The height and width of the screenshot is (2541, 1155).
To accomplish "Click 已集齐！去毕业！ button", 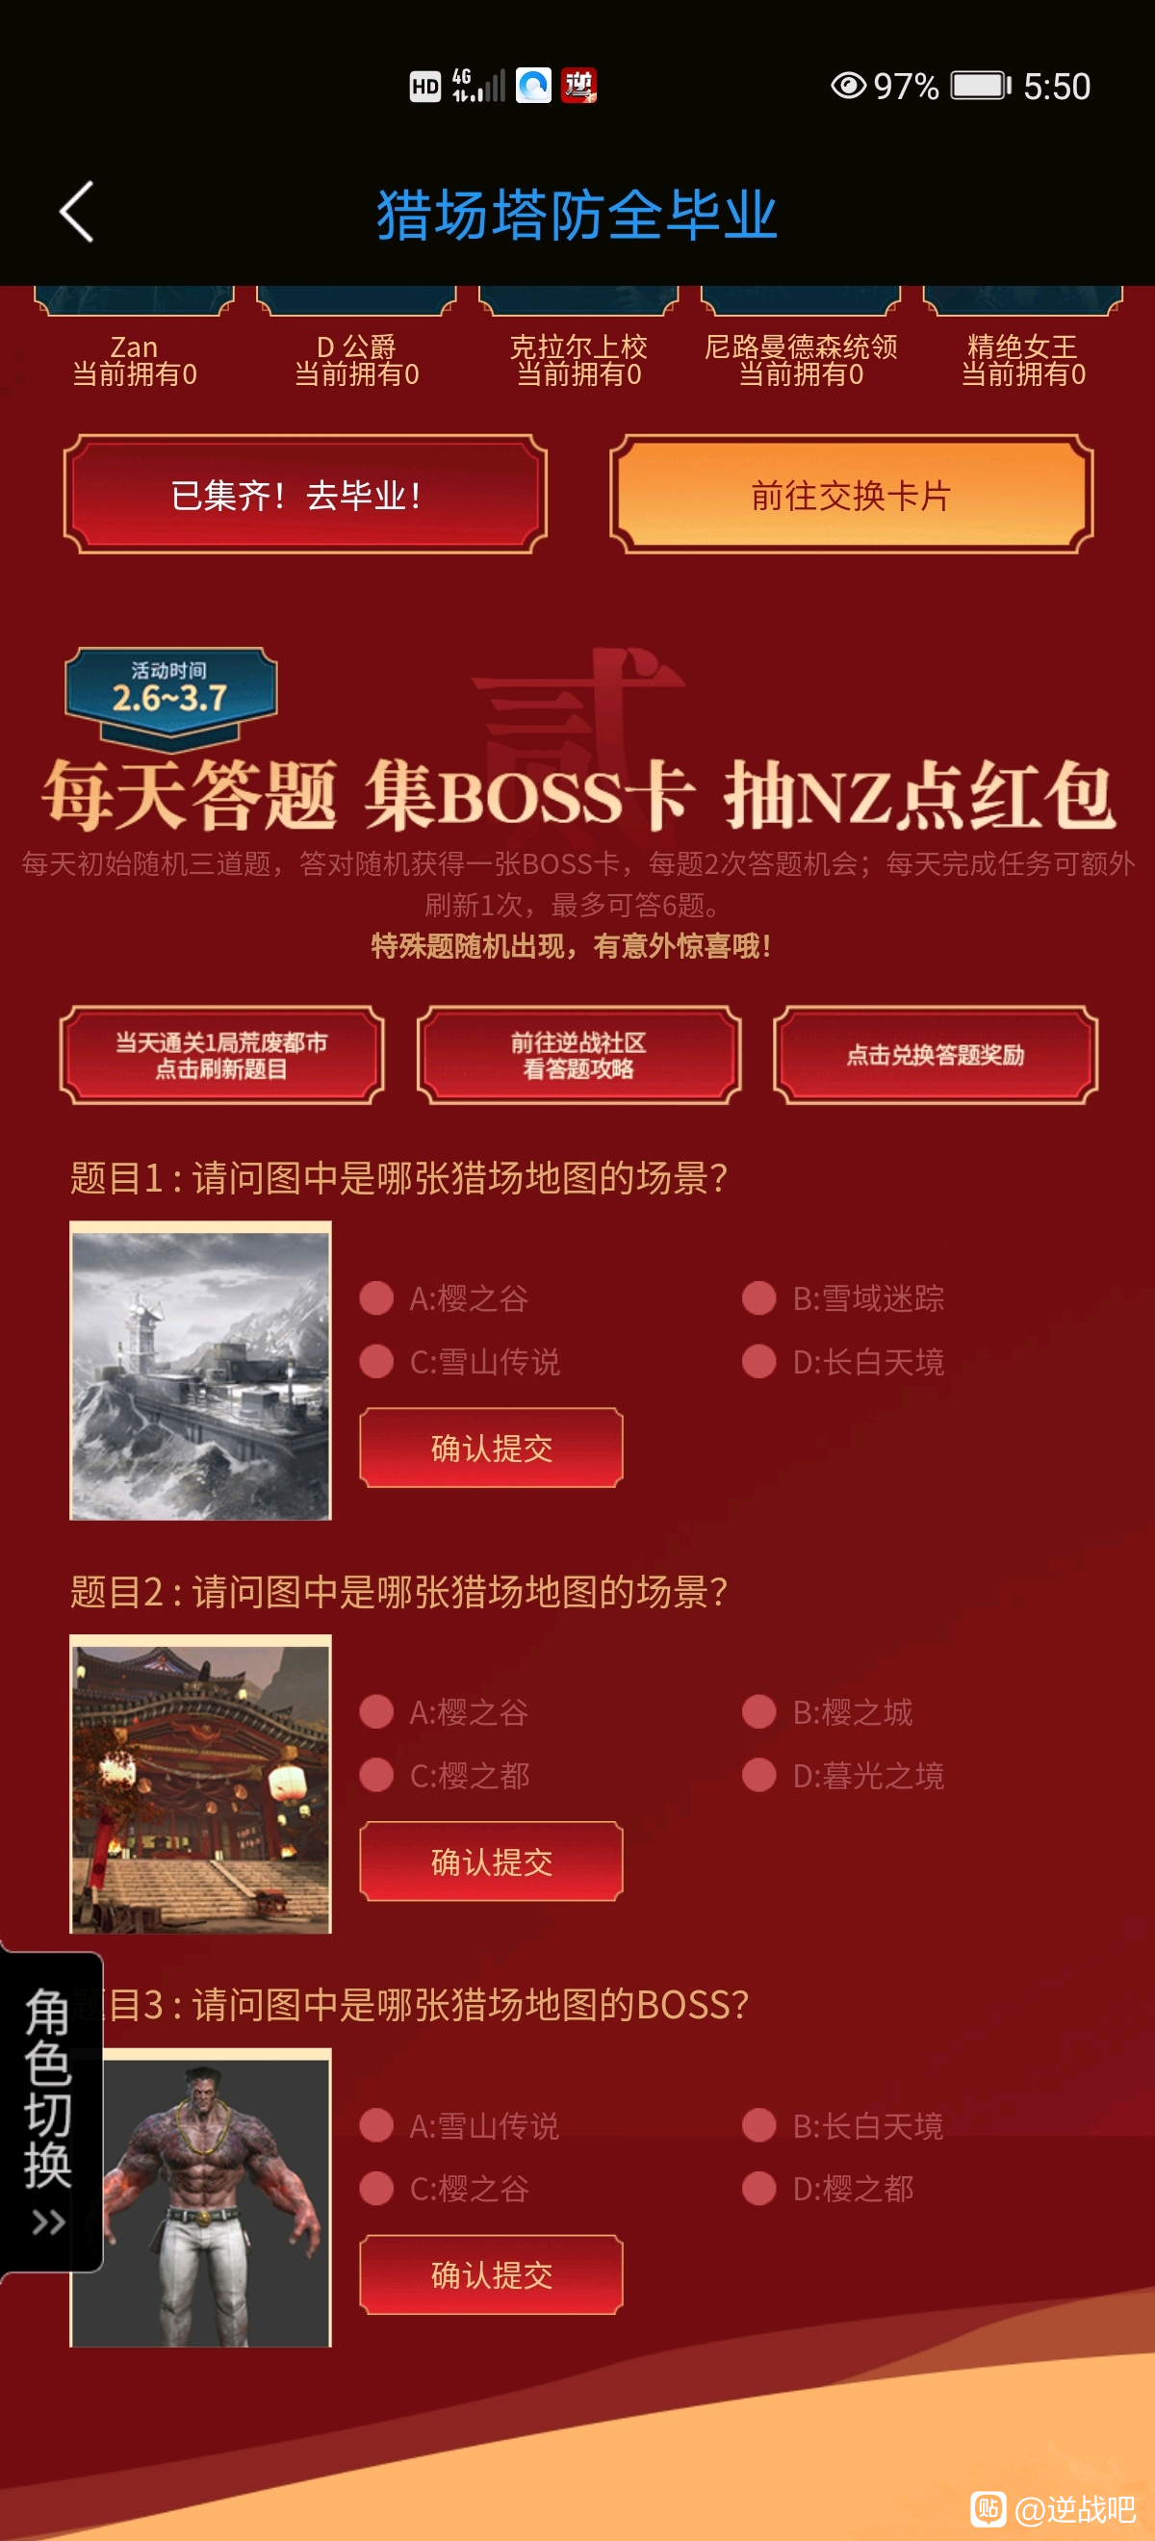I will (305, 494).
